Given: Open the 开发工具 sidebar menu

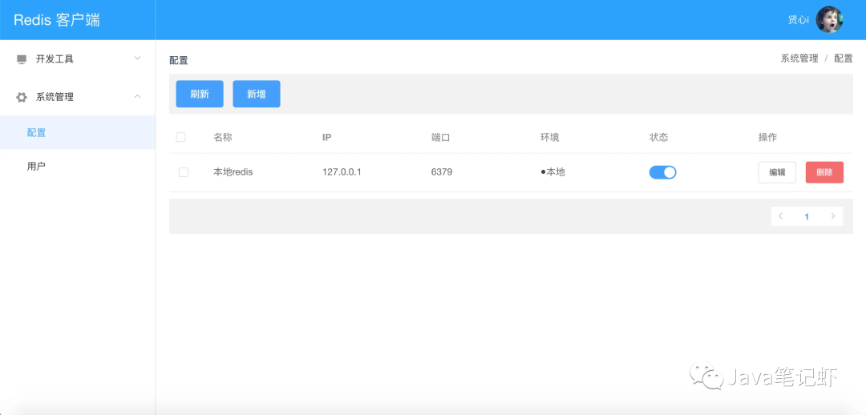Looking at the screenshot, I should click(x=77, y=59).
